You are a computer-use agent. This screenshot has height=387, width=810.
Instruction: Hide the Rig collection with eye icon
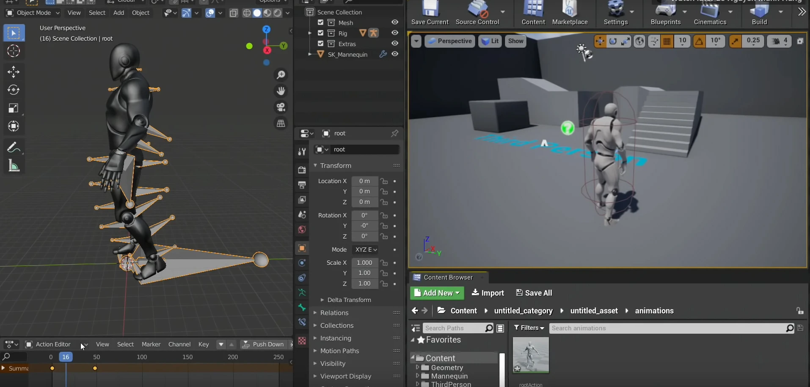coord(395,33)
